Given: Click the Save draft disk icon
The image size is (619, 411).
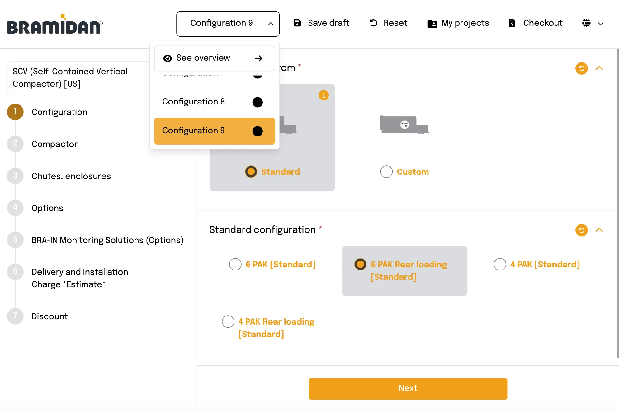Looking at the screenshot, I should (x=297, y=23).
